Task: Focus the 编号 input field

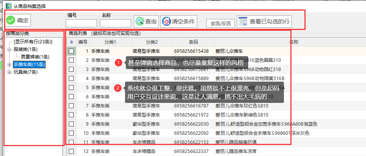Action: (81, 23)
